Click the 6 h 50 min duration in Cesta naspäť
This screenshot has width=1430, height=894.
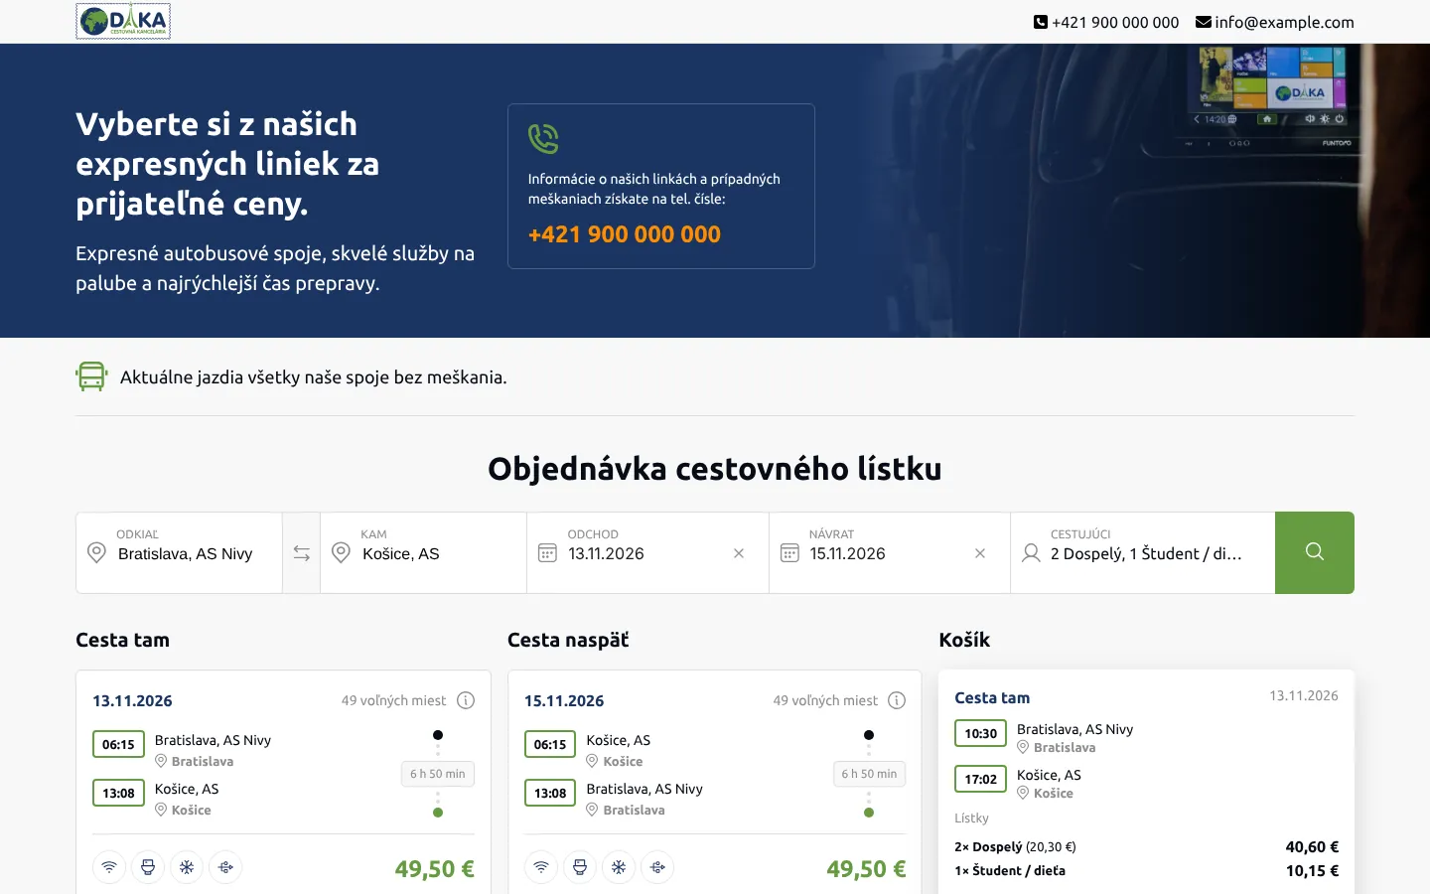click(869, 774)
